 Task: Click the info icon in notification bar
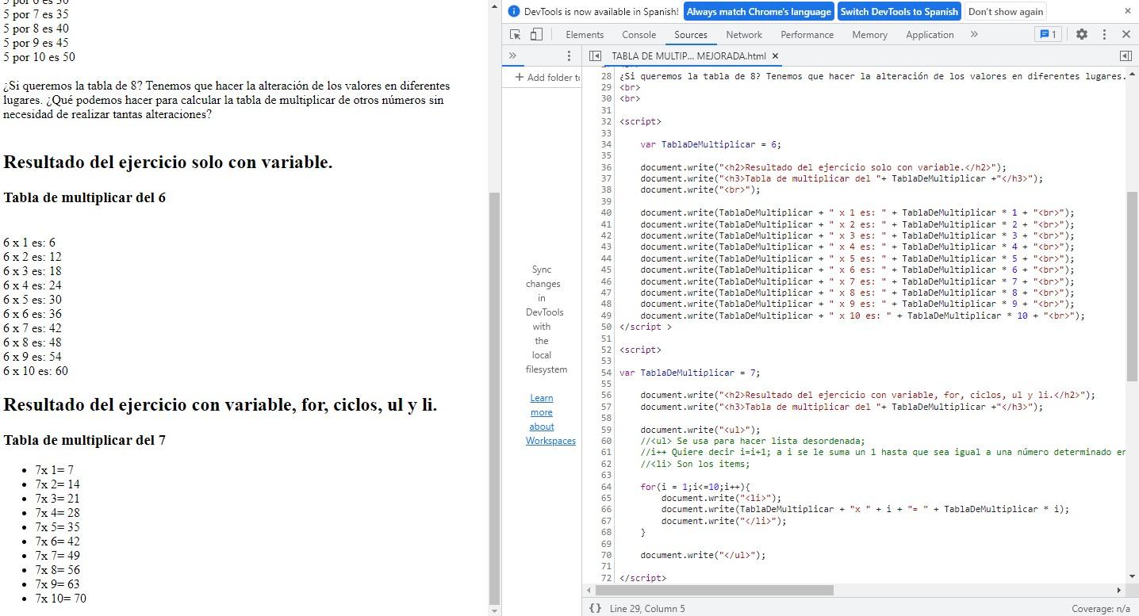click(513, 11)
